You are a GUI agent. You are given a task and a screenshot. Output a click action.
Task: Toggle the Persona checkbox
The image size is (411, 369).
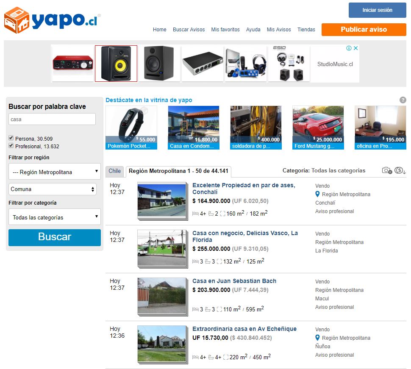click(x=11, y=138)
